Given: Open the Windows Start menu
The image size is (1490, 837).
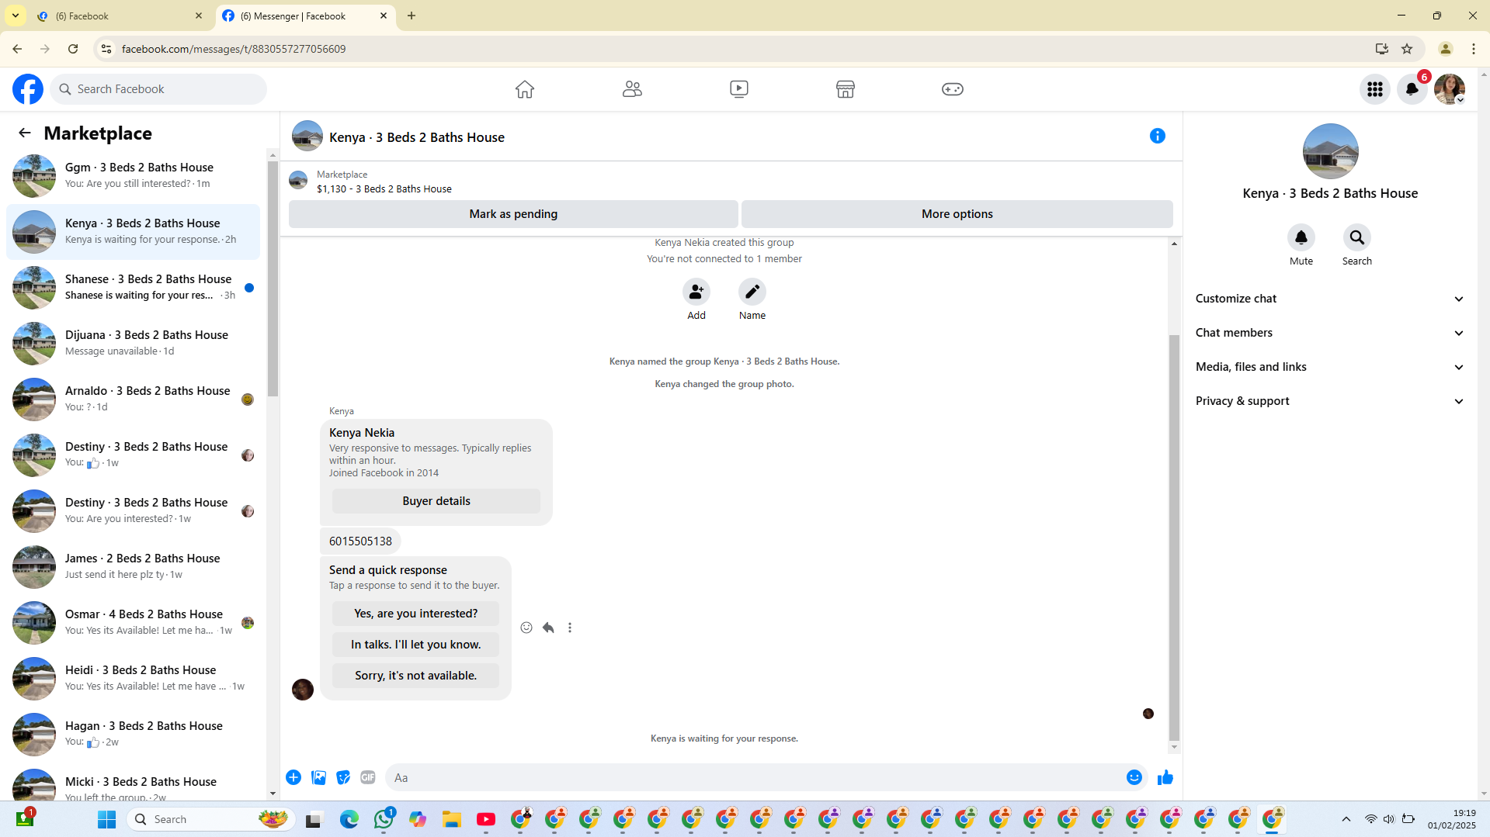Looking at the screenshot, I should [107, 819].
